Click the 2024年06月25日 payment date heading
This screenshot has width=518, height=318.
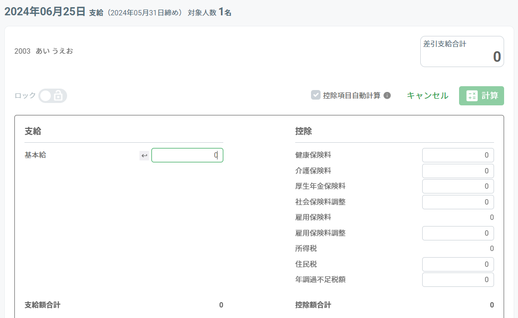click(45, 12)
